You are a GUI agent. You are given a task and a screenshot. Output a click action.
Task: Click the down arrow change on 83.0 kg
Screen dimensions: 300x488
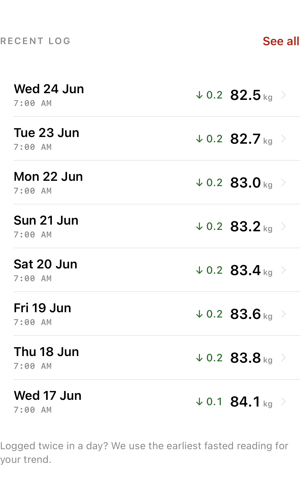pyautogui.click(x=199, y=182)
